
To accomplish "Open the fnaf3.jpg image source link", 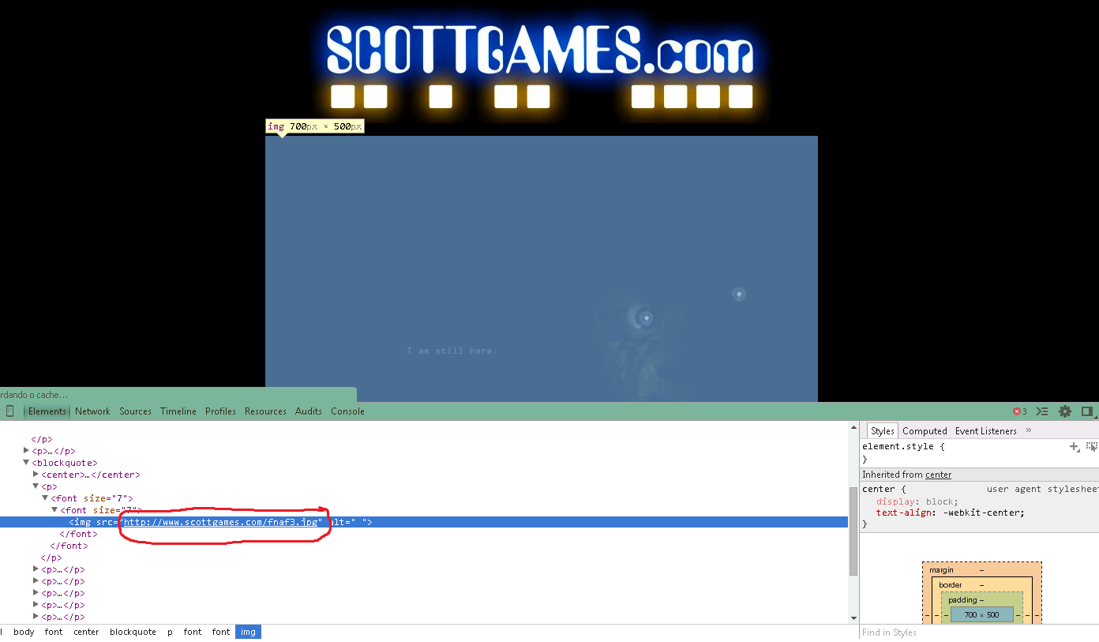I will [x=221, y=522].
